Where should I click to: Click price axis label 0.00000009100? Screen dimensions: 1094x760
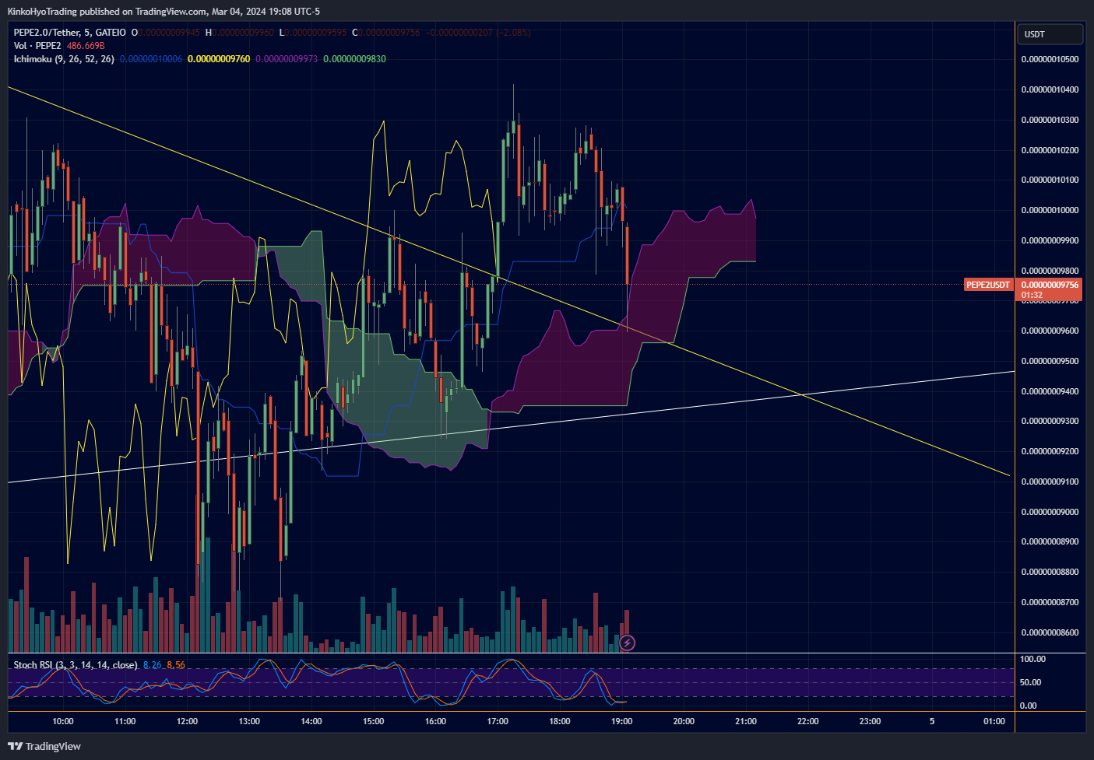coord(1050,482)
